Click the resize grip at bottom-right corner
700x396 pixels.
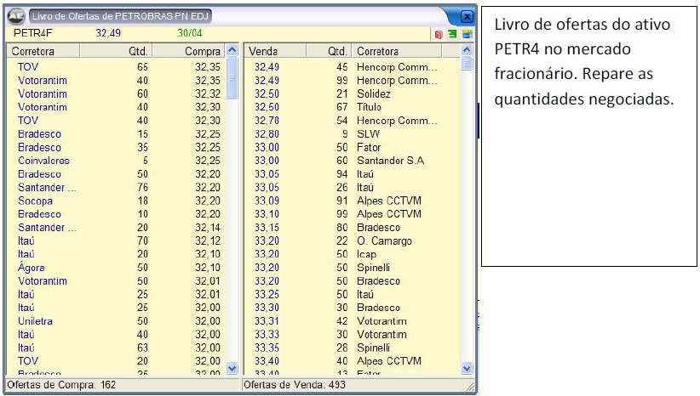469,387
